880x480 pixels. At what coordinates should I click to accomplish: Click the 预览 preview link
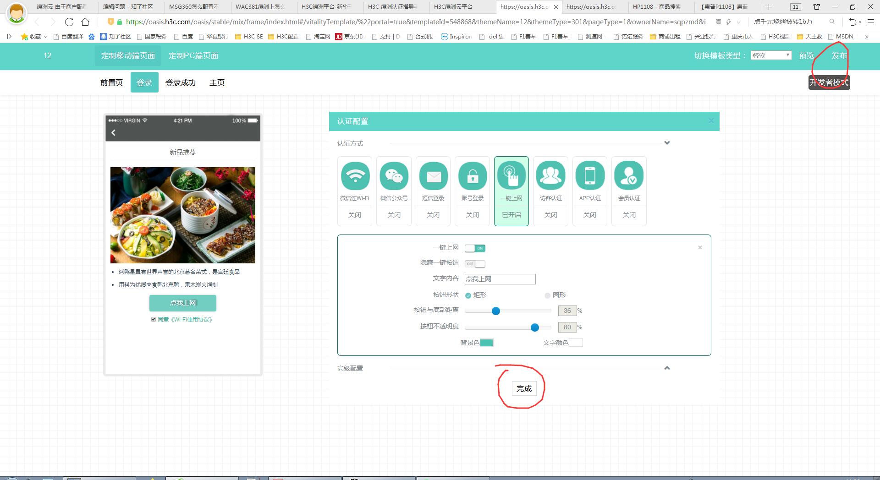[x=806, y=55]
